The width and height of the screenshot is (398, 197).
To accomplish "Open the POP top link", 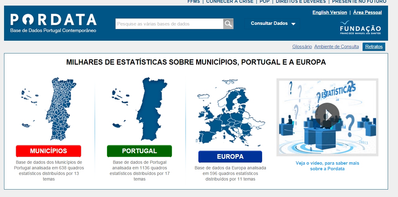I will pos(265,2).
